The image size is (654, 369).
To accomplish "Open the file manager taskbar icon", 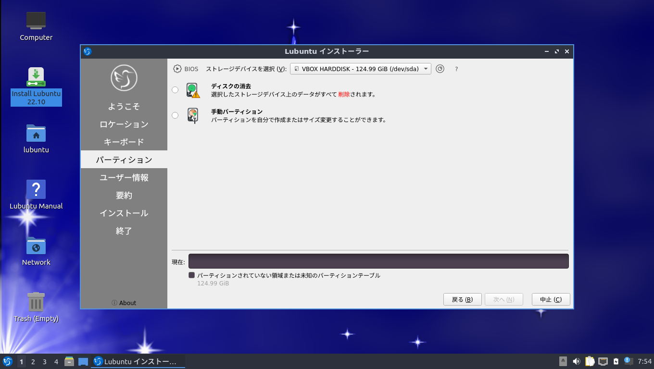I will pos(69,361).
